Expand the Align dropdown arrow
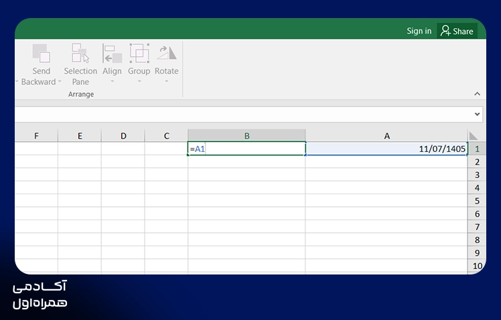The width and height of the screenshot is (501, 320). pos(112,82)
